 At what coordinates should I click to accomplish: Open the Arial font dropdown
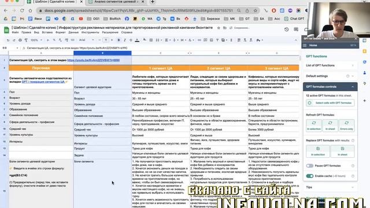click(87, 40)
